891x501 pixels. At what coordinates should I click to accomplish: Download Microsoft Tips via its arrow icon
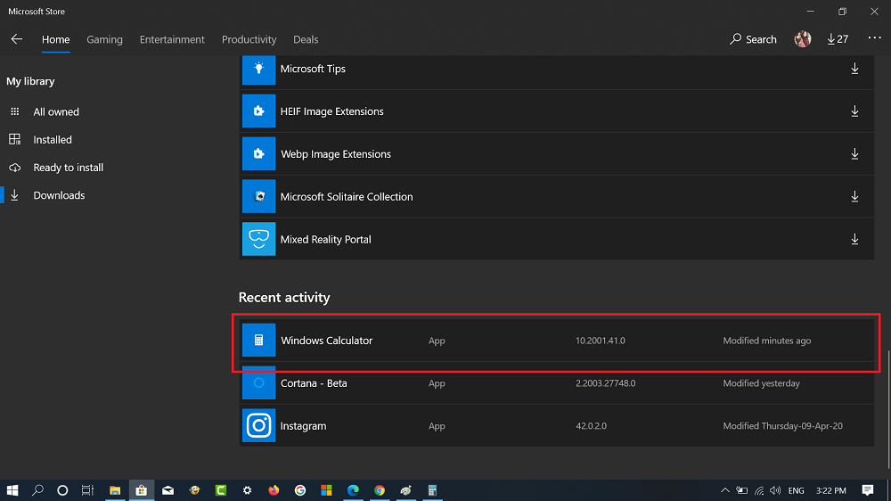point(854,69)
